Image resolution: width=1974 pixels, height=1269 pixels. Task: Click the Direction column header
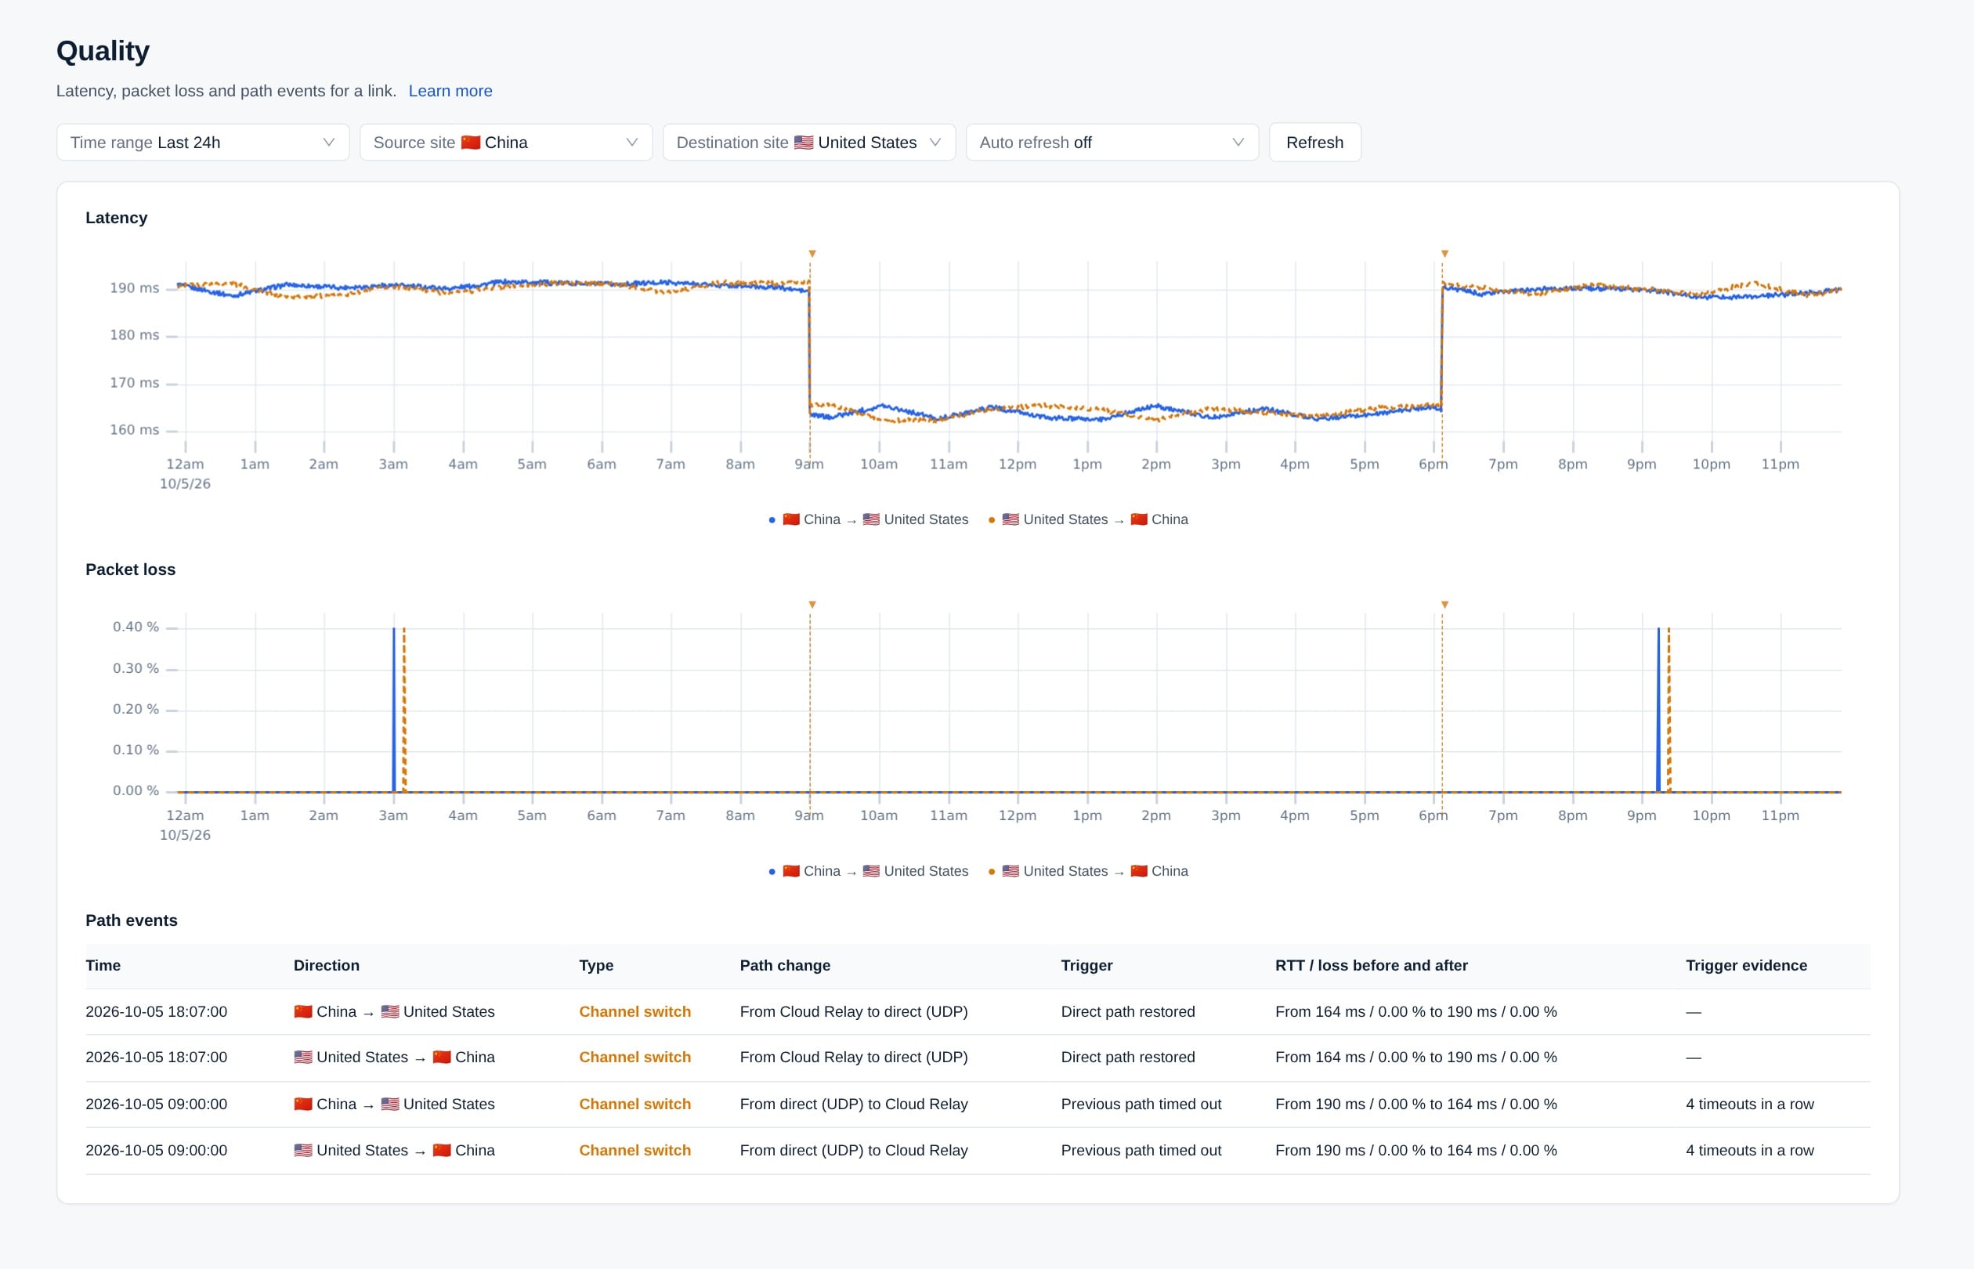(x=326, y=965)
